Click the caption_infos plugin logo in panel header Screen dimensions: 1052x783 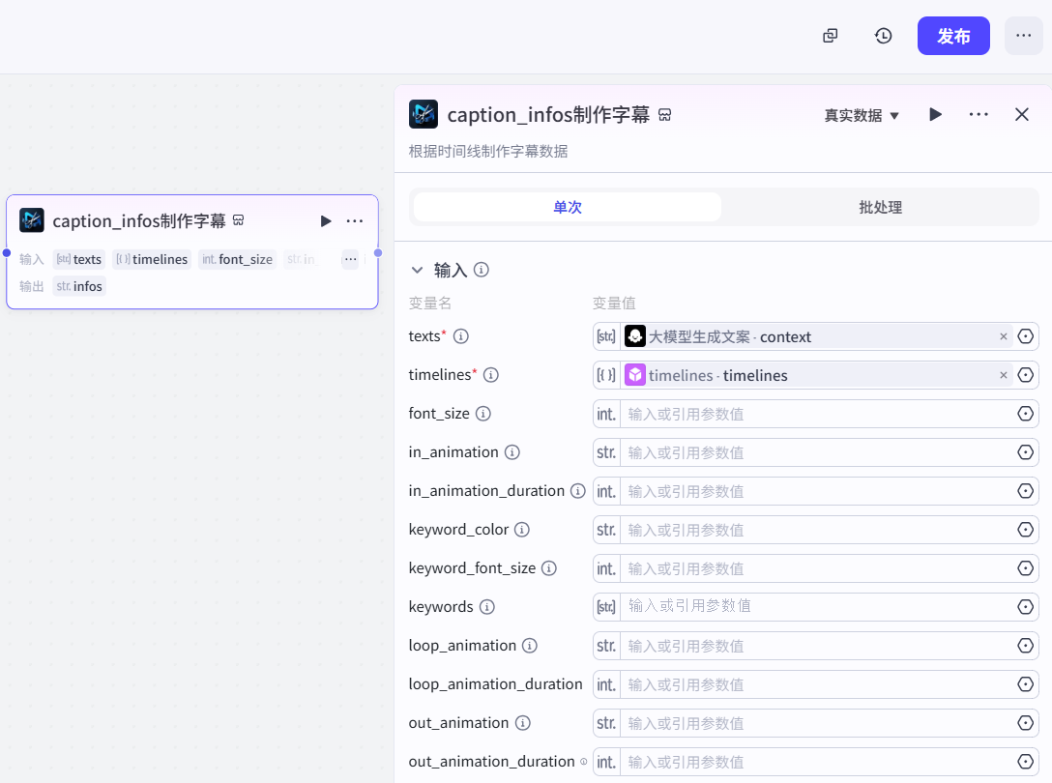tap(424, 114)
